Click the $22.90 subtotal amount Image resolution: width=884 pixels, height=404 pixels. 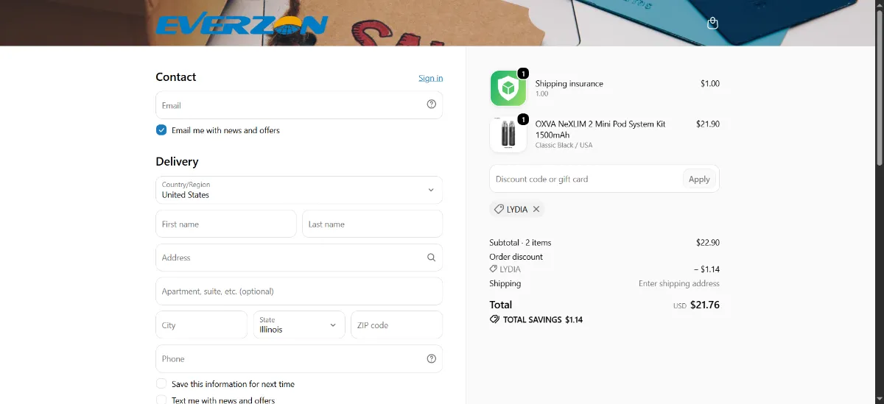tap(708, 242)
